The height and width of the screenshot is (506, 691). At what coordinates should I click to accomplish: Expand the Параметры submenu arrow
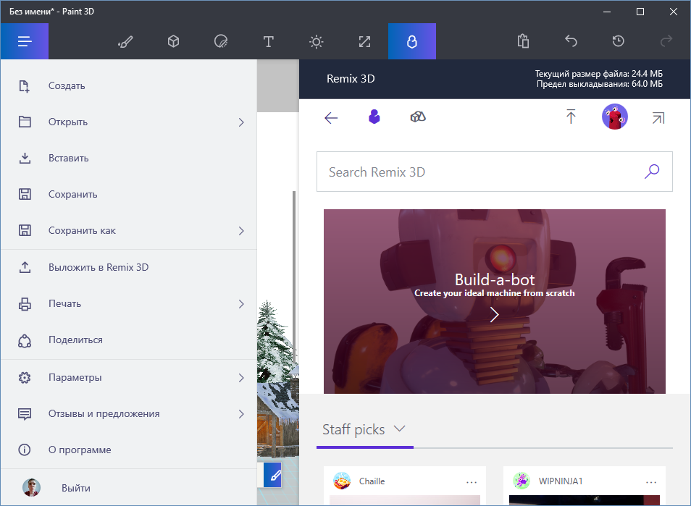[241, 377]
